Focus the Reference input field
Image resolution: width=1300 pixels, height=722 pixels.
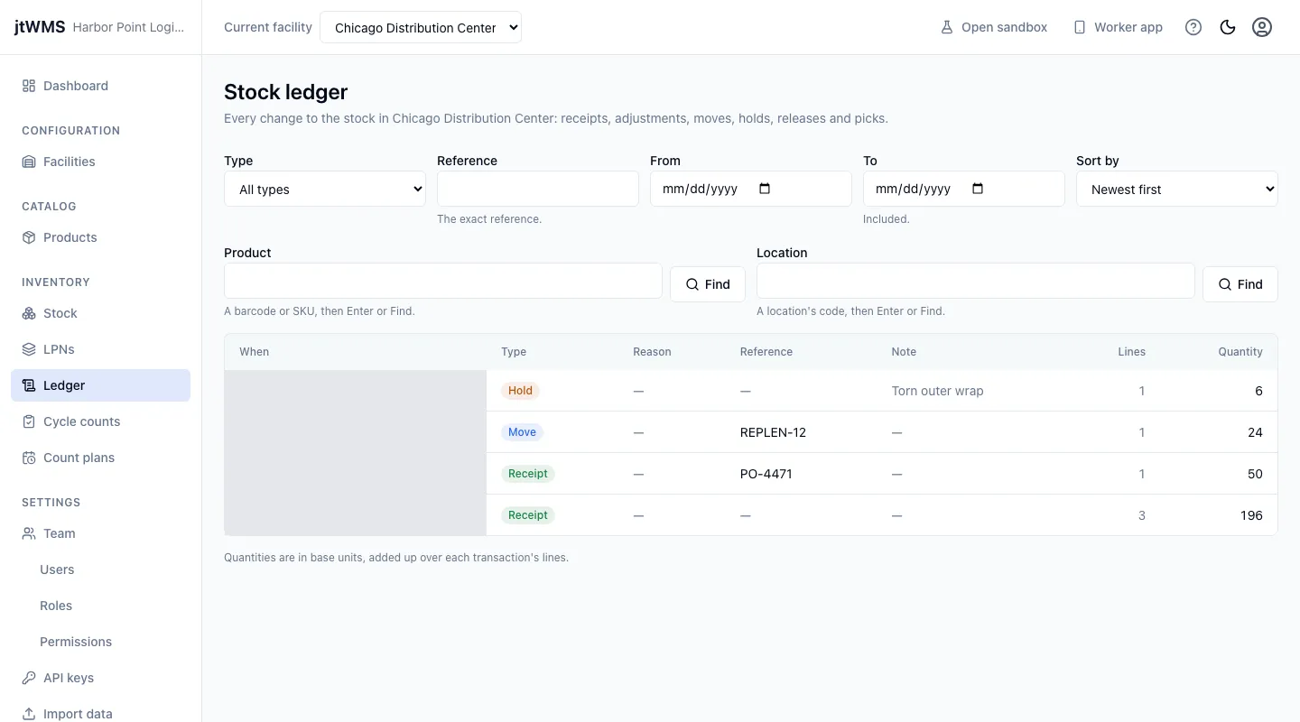(x=538, y=190)
